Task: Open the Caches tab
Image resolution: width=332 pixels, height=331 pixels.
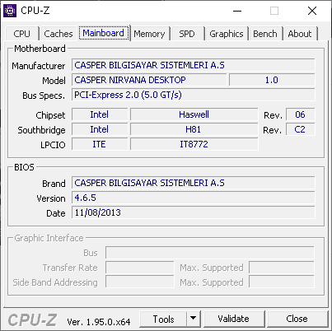Action: click(58, 34)
